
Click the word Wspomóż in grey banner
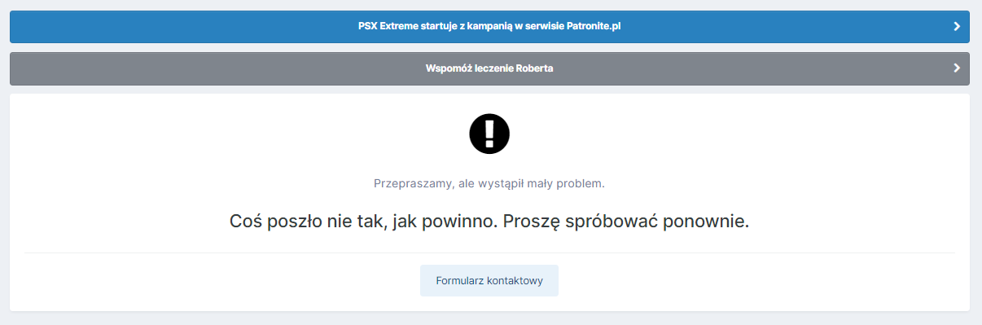[446, 68]
